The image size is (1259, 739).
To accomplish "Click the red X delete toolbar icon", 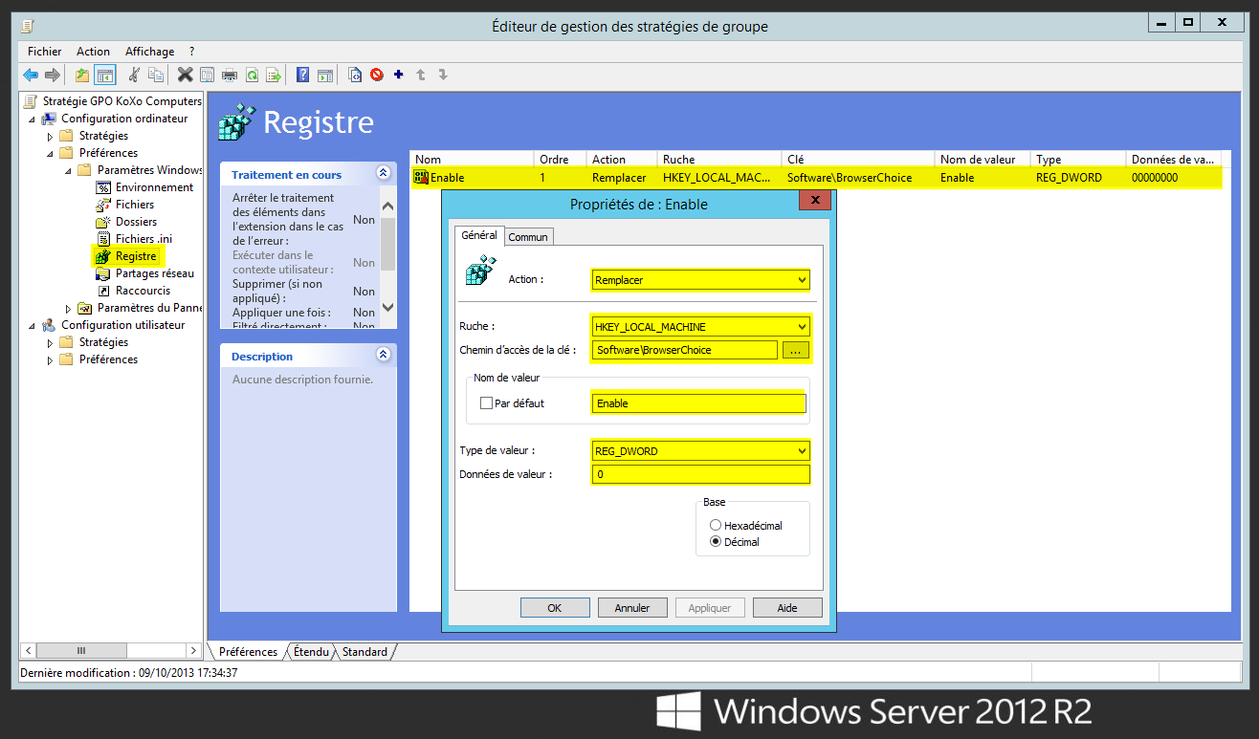I will (x=185, y=75).
